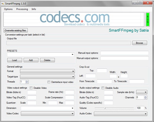154x122 pixels.
Task: Decrease Channels with the down arrow
Action: (x=145, y=98)
